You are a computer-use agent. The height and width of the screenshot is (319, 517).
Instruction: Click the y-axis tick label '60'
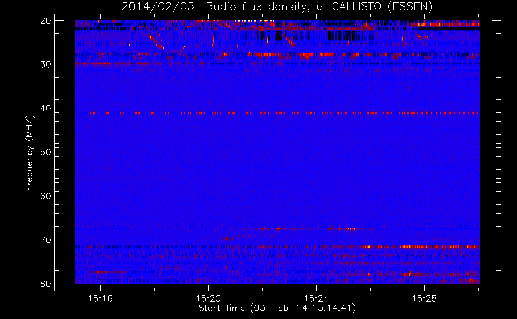[x=46, y=196]
